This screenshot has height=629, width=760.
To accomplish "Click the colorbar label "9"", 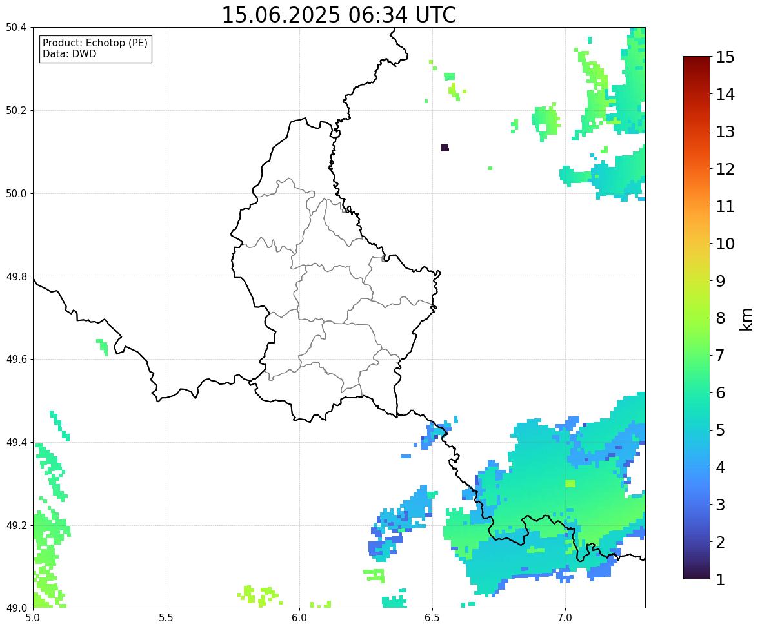I will point(721,281).
